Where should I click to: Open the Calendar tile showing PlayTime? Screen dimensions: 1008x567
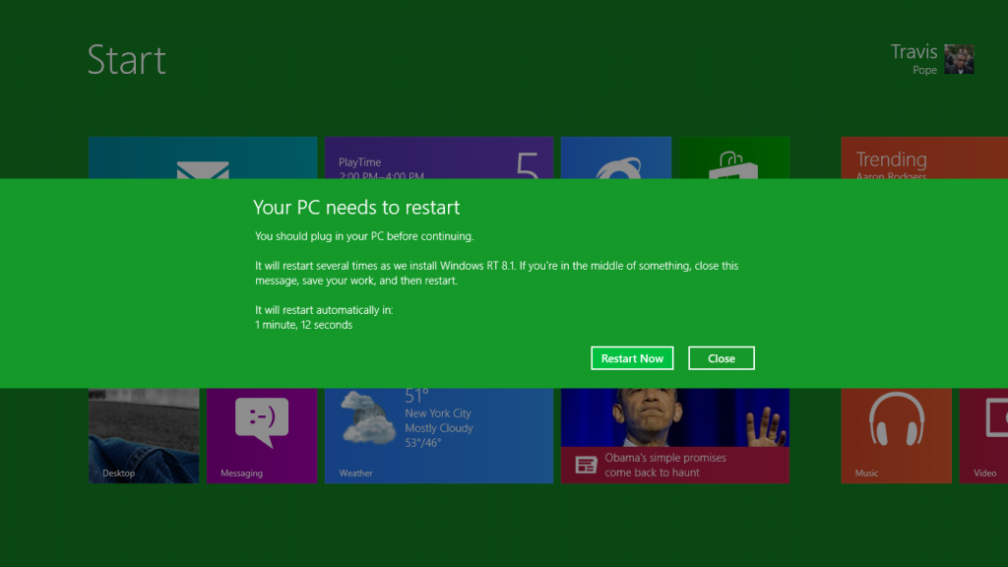438,157
